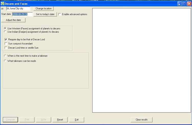Uncheck Require day to be that of Decan Lord

click(6, 40)
